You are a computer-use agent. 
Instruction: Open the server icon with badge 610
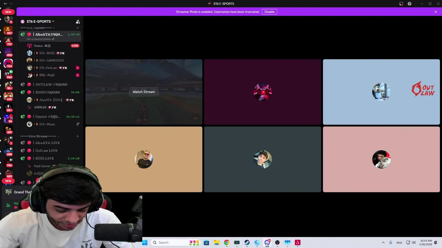[8, 96]
